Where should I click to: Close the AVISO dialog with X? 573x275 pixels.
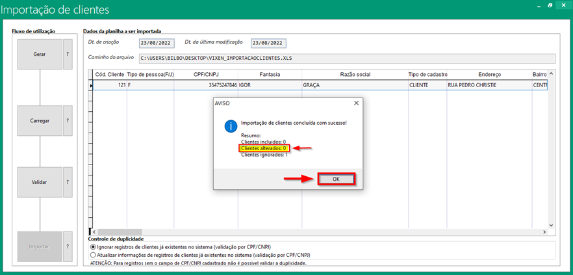tap(355, 103)
